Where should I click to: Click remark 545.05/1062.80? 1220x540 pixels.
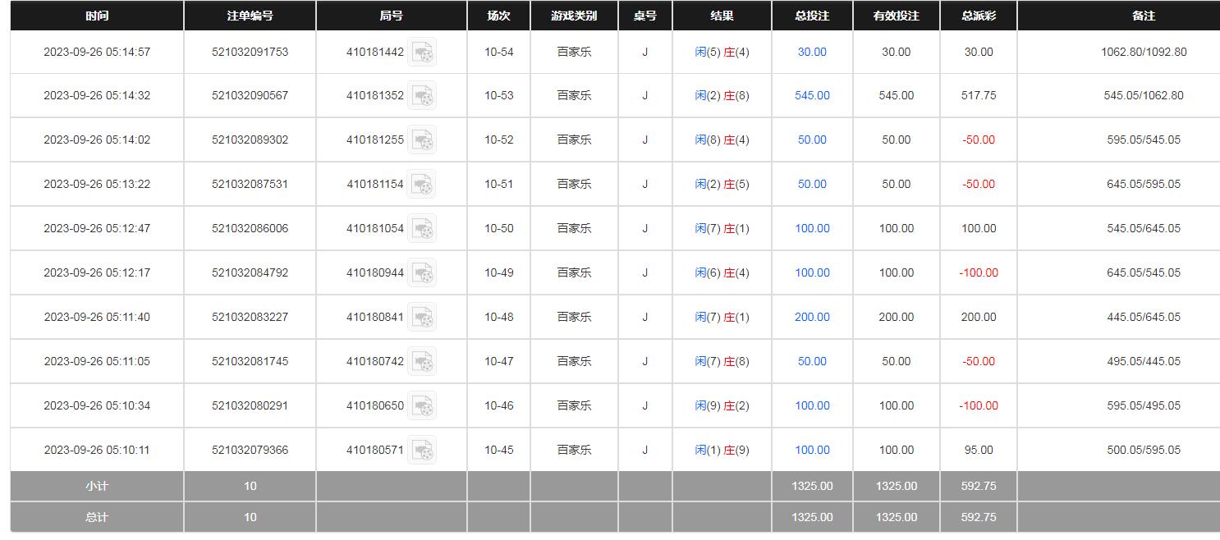tap(1144, 95)
